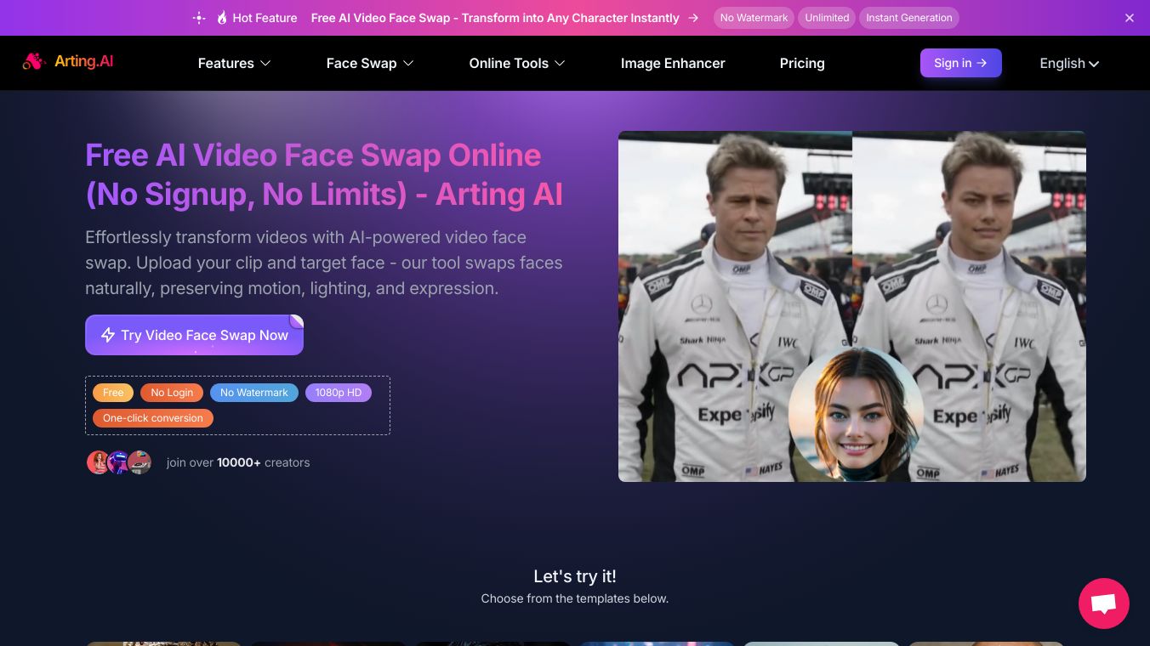Viewport: 1150px width, 646px height.
Task: Click the banner arrow icon after the promo text
Action: (693, 18)
